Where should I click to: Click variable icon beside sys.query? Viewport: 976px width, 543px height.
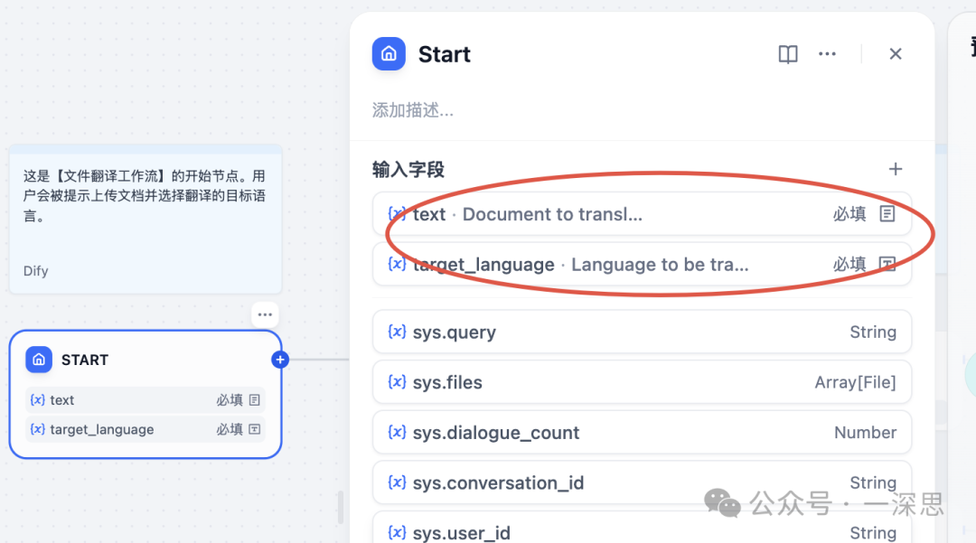tap(397, 332)
